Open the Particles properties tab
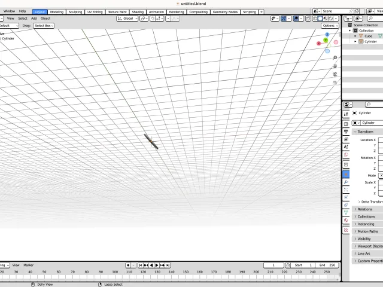 click(x=346, y=190)
